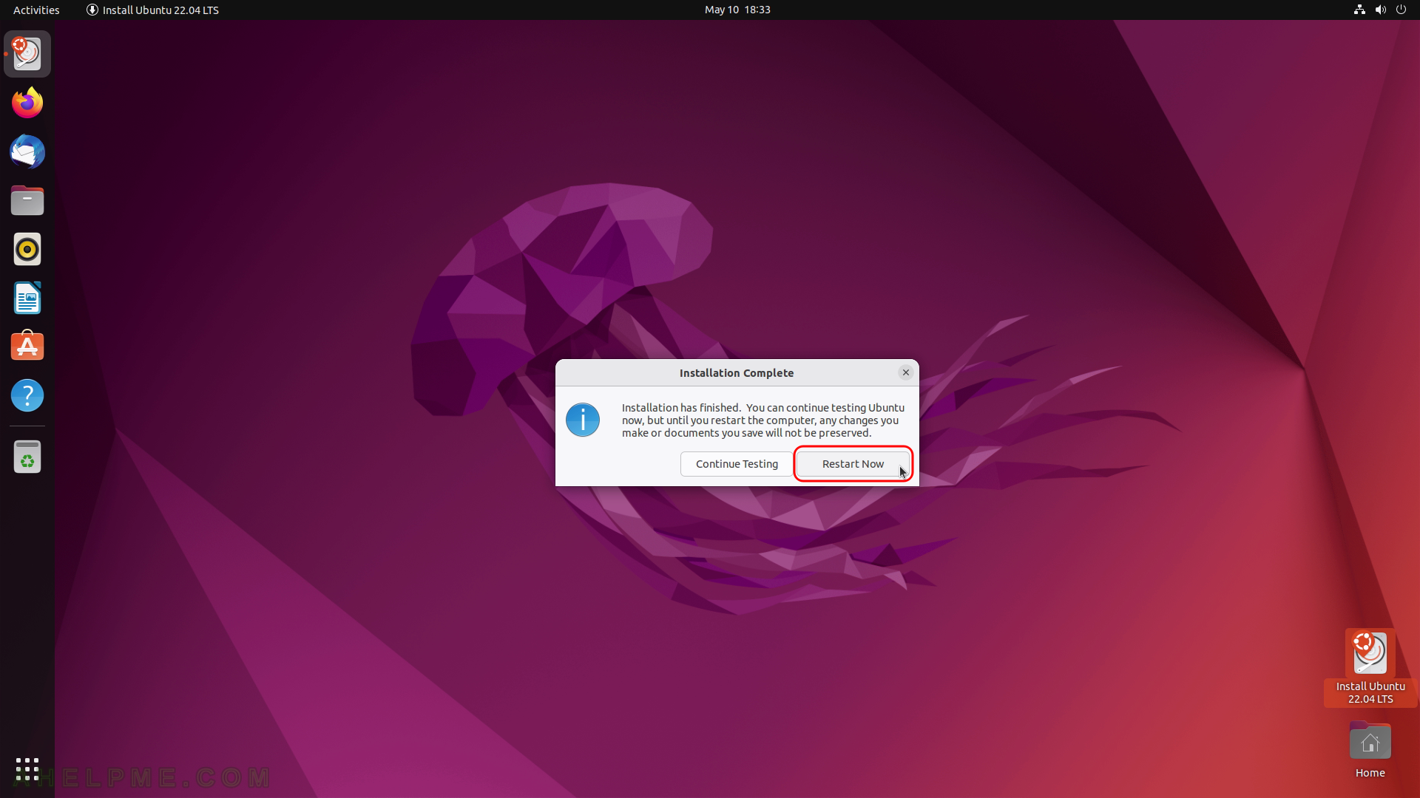Select the Home folder desktop icon
Viewport: 1420px width, 798px height.
point(1370,750)
